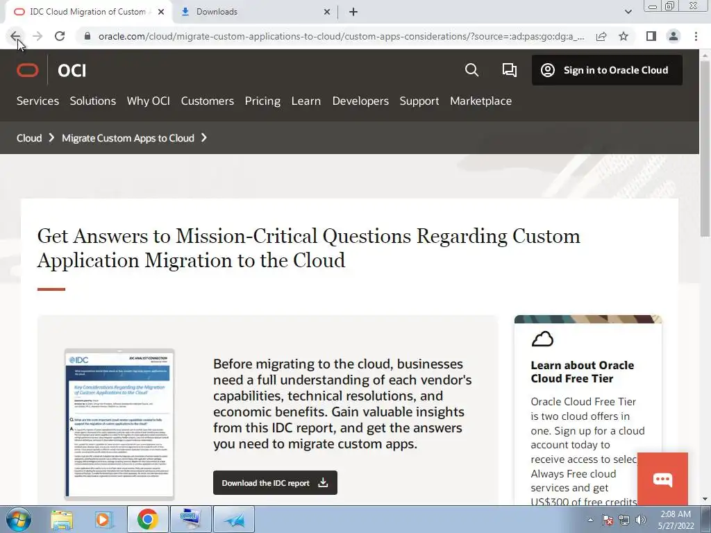Click the network tray icon

tap(624, 520)
